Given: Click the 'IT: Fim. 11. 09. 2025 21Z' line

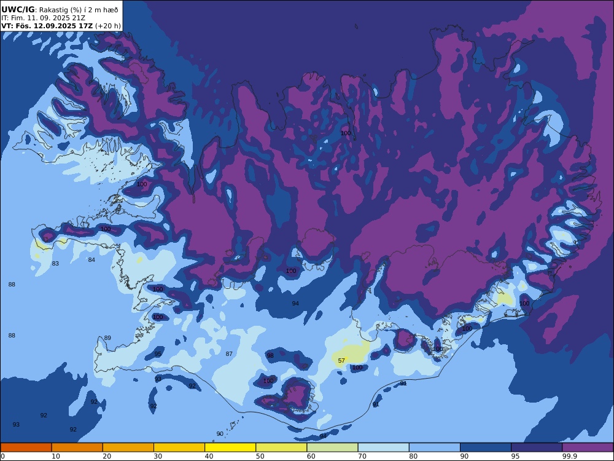Looking at the screenshot, I should coord(43,18).
